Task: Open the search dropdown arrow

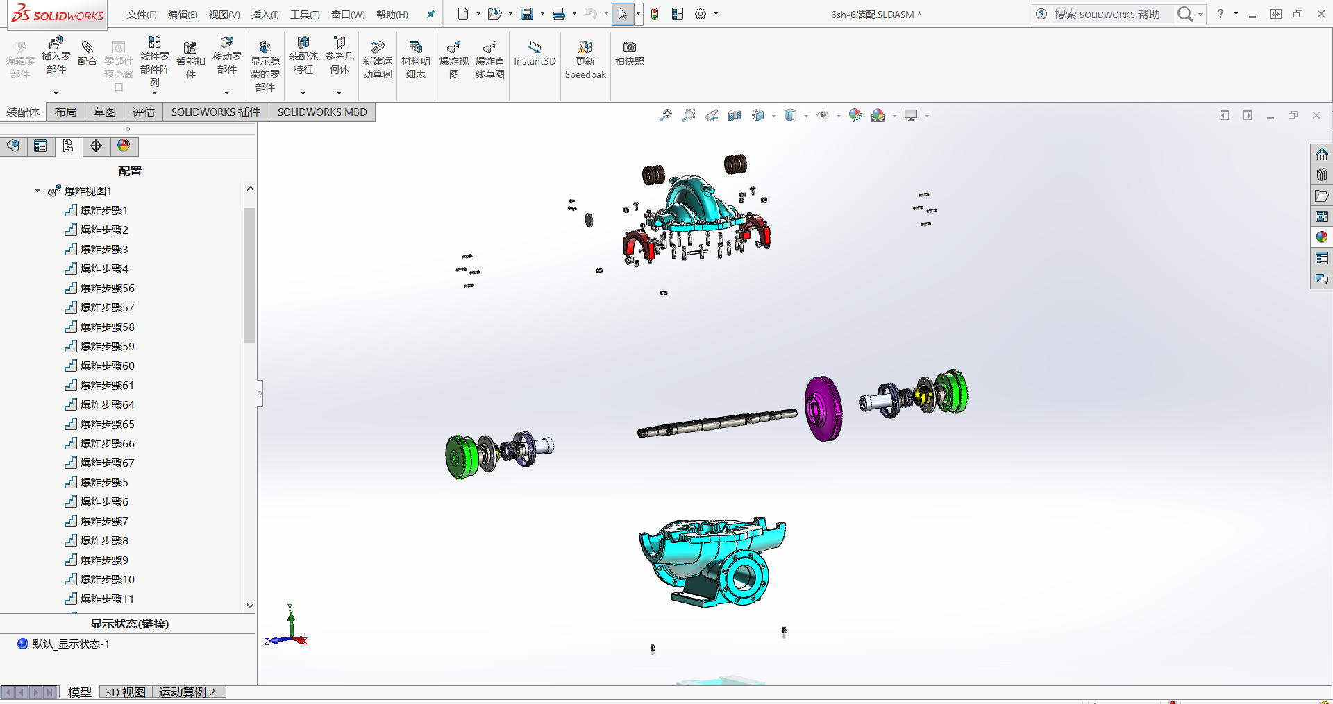Action: tap(1200, 15)
